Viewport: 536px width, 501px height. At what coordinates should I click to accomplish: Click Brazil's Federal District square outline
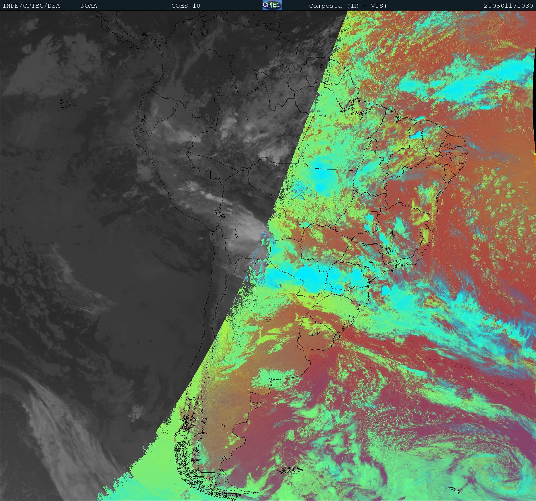374,213
